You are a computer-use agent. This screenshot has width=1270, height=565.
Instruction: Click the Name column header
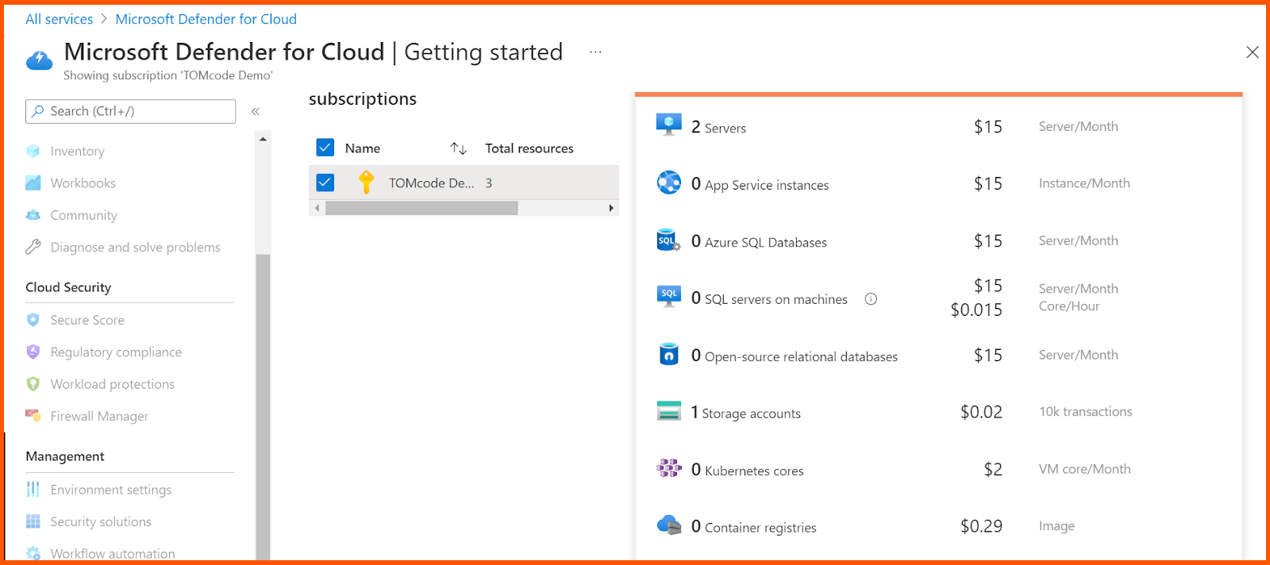[362, 148]
